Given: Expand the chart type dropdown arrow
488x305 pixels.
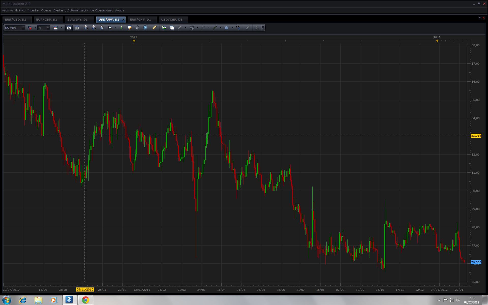Looking at the screenshot, I should (62, 28).
